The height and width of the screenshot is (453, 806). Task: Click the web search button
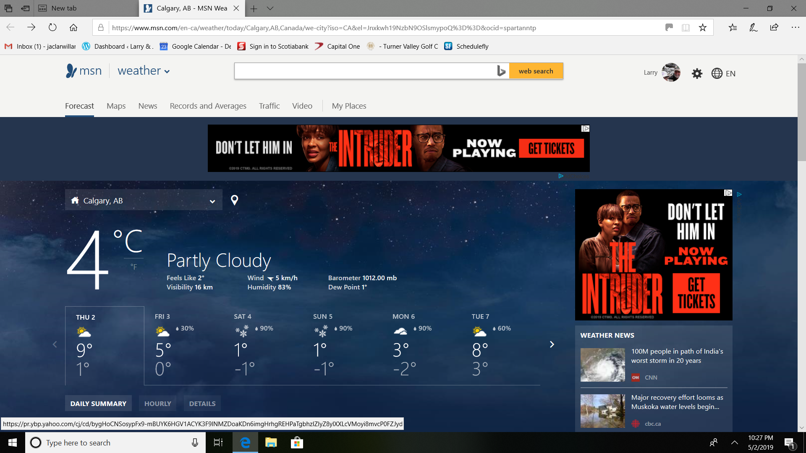536,71
